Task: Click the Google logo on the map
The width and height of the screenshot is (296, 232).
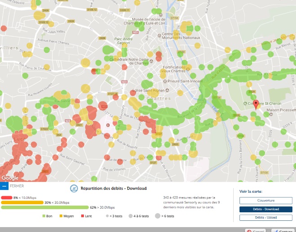Action: click(x=10, y=178)
